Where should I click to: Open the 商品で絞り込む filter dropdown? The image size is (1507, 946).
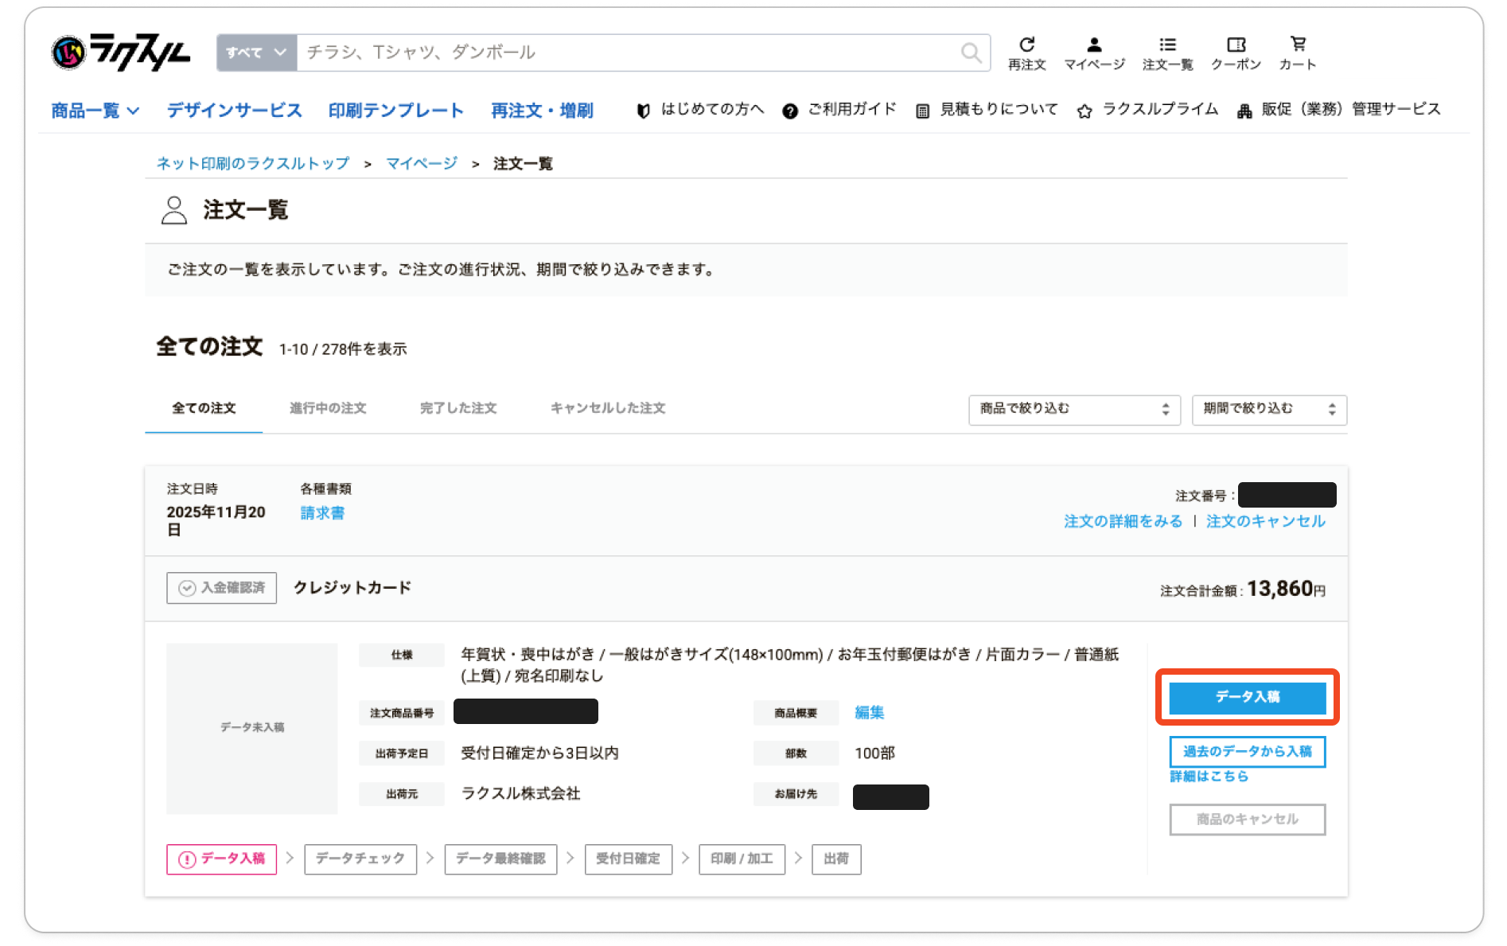pos(1073,409)
